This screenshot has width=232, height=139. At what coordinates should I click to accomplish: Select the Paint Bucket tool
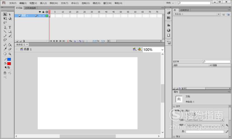(x=10, y=45)
